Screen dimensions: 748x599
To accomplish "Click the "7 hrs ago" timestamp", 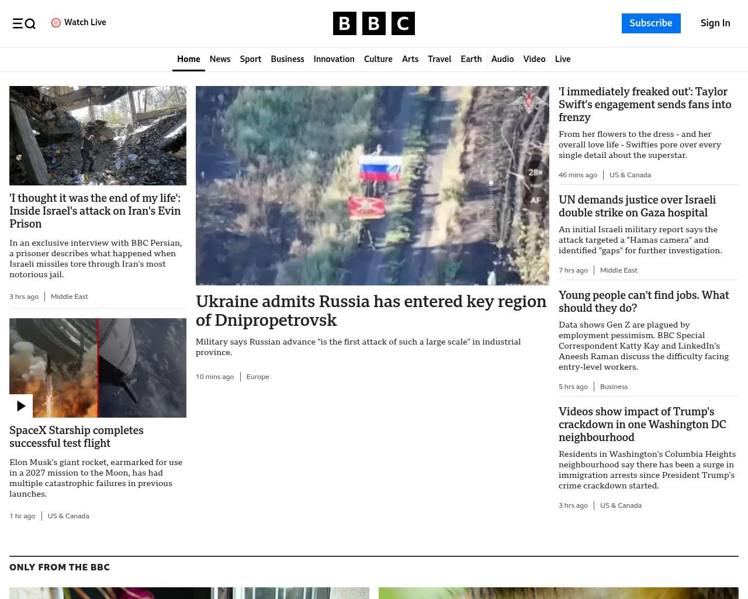I will click(x=573, y=270).
